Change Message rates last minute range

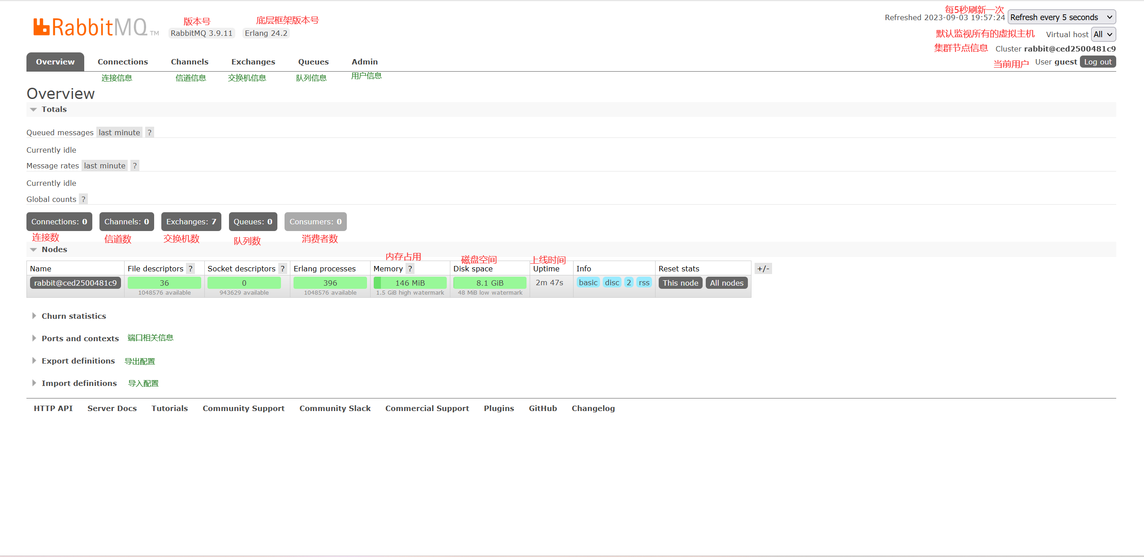[104, 166]
